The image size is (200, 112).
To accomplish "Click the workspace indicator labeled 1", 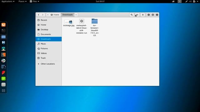I will click(180, 1).
